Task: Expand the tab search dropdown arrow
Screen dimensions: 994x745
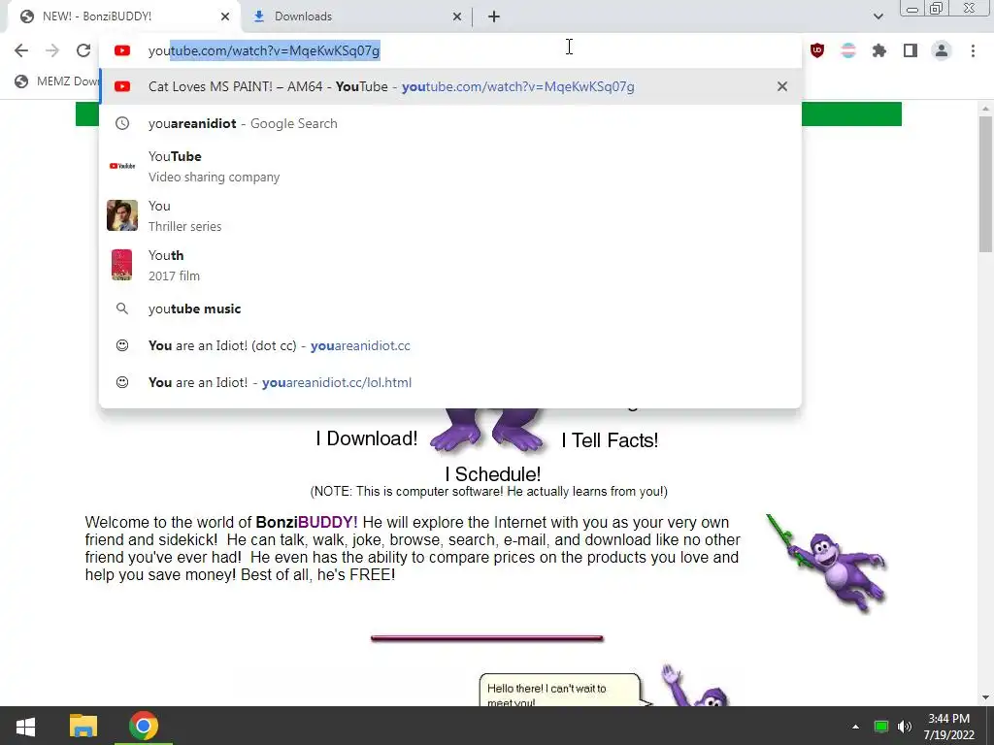Action: coord(878,16)
